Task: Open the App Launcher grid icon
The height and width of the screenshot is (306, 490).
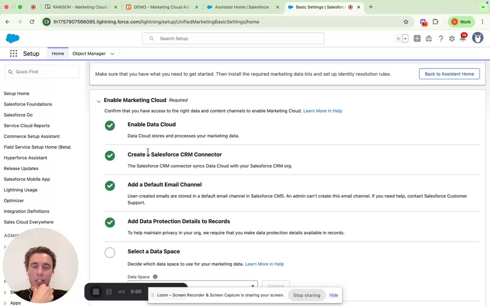Action: (13, 54)
